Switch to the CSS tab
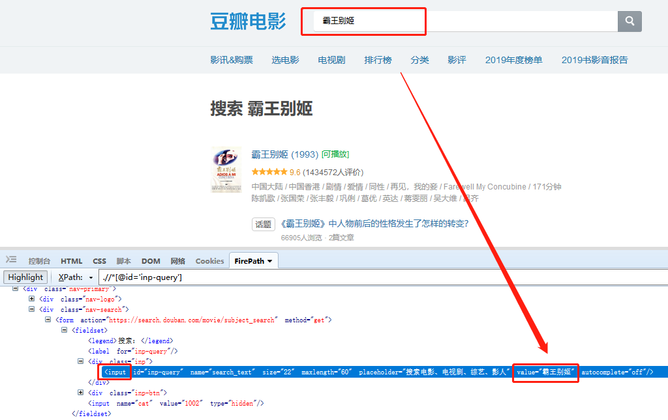 (99, 261)
